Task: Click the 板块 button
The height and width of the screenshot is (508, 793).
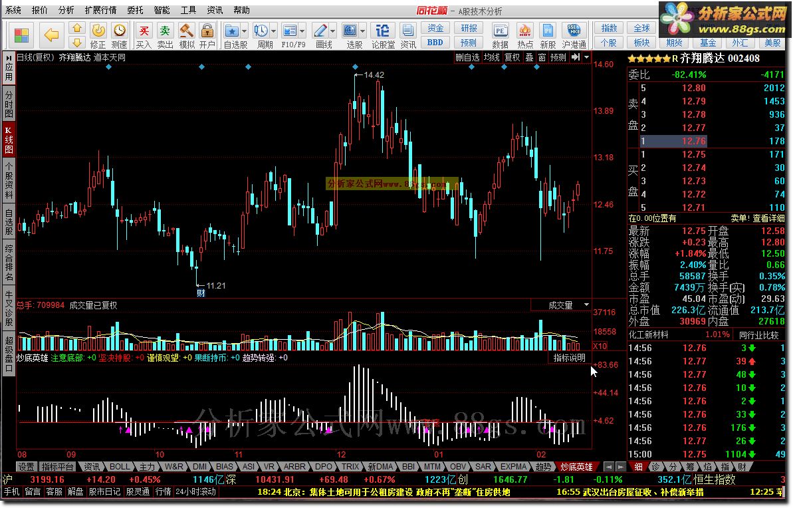Action: tap(642, 43)
